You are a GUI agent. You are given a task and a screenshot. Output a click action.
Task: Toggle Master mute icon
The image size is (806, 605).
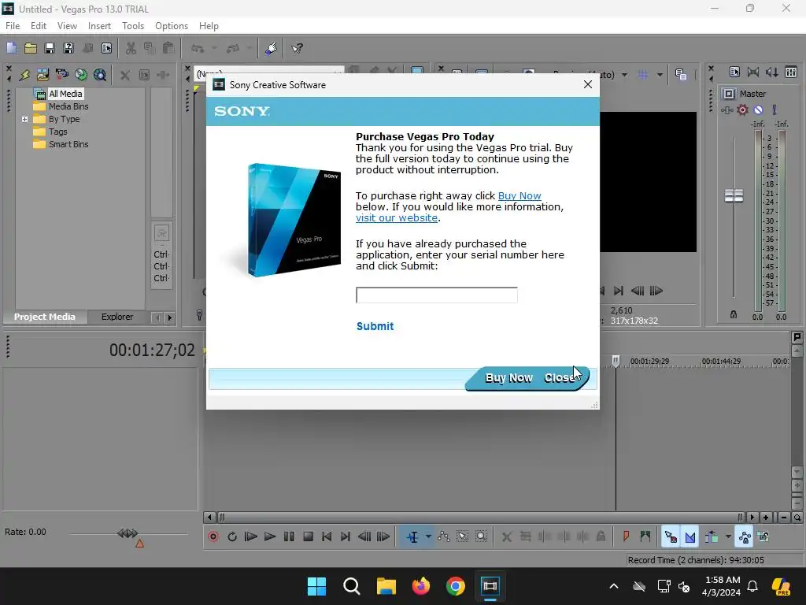point(758,109)
